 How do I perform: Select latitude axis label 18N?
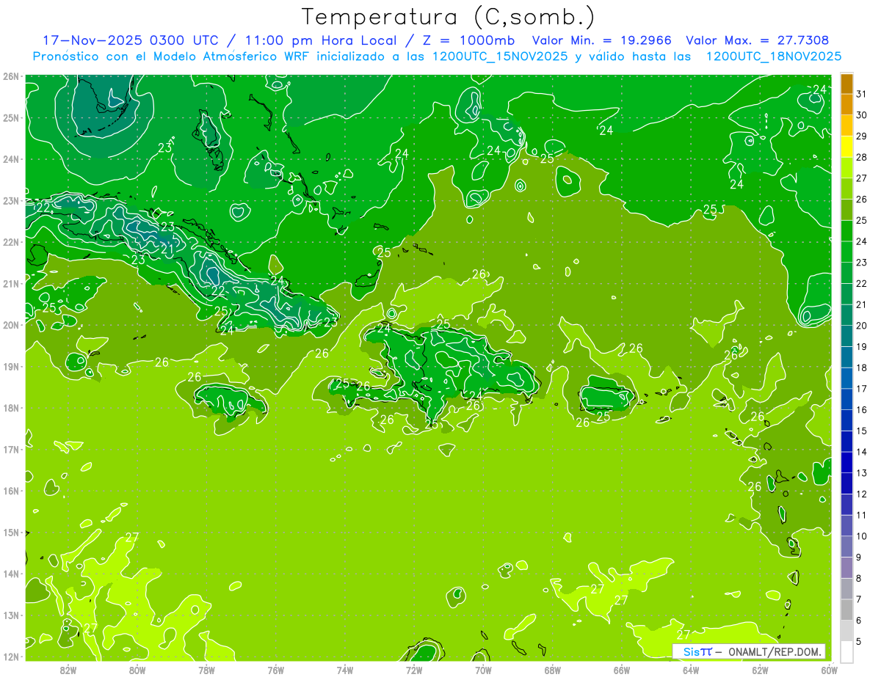[x=11, y=408]
